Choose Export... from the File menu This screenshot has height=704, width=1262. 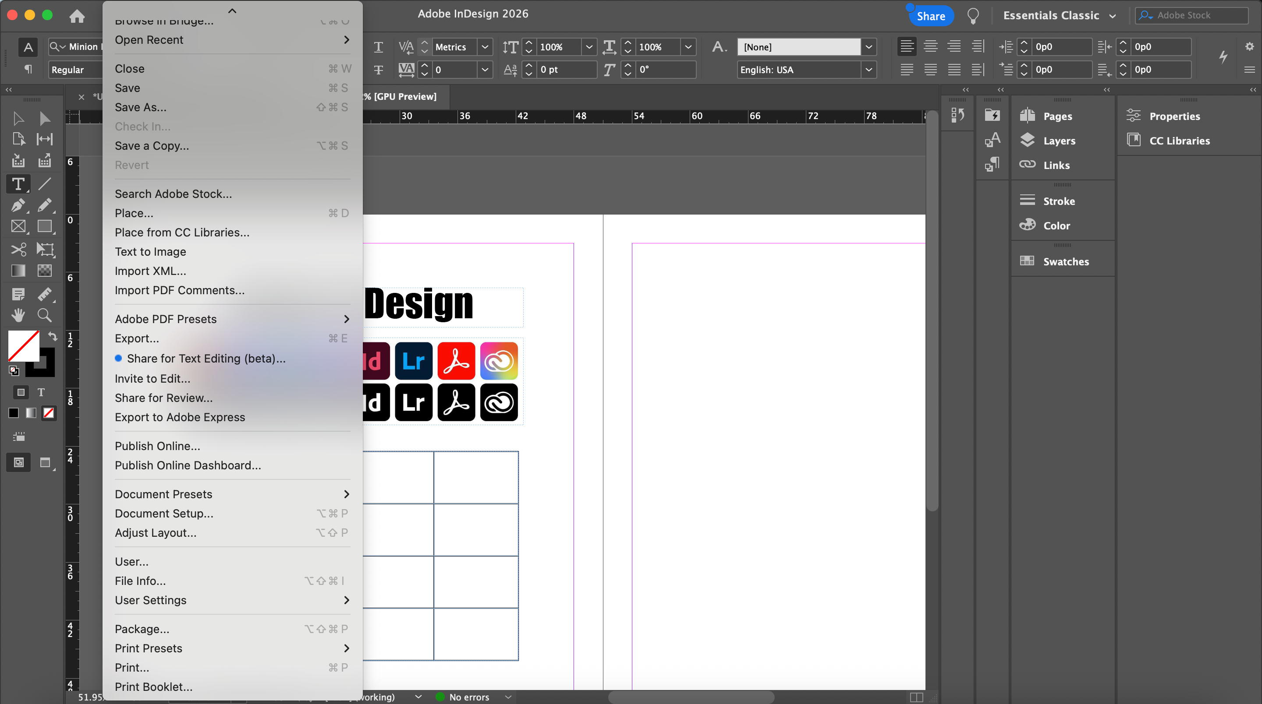click(x=137, y=338)
